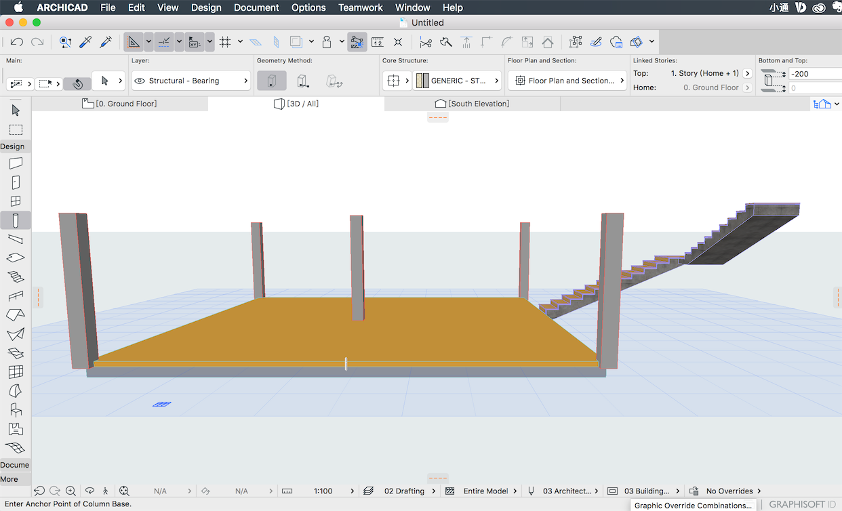Open the Design menu
This screenshot has width=842, height=511.
point(206,7)
